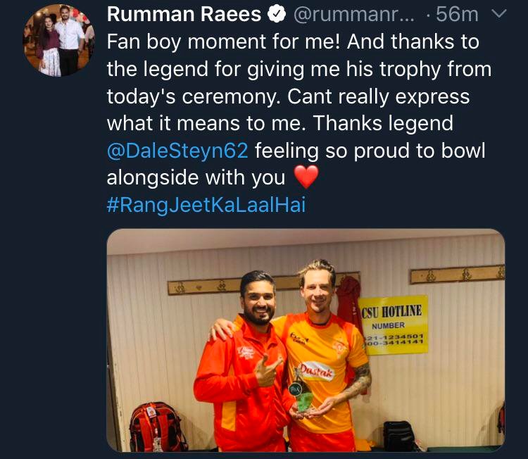The width and height of the screenshot is (528, 459).
Task: Open the @DaleSteyn62 mention link
Action: [x=177, y=150]
